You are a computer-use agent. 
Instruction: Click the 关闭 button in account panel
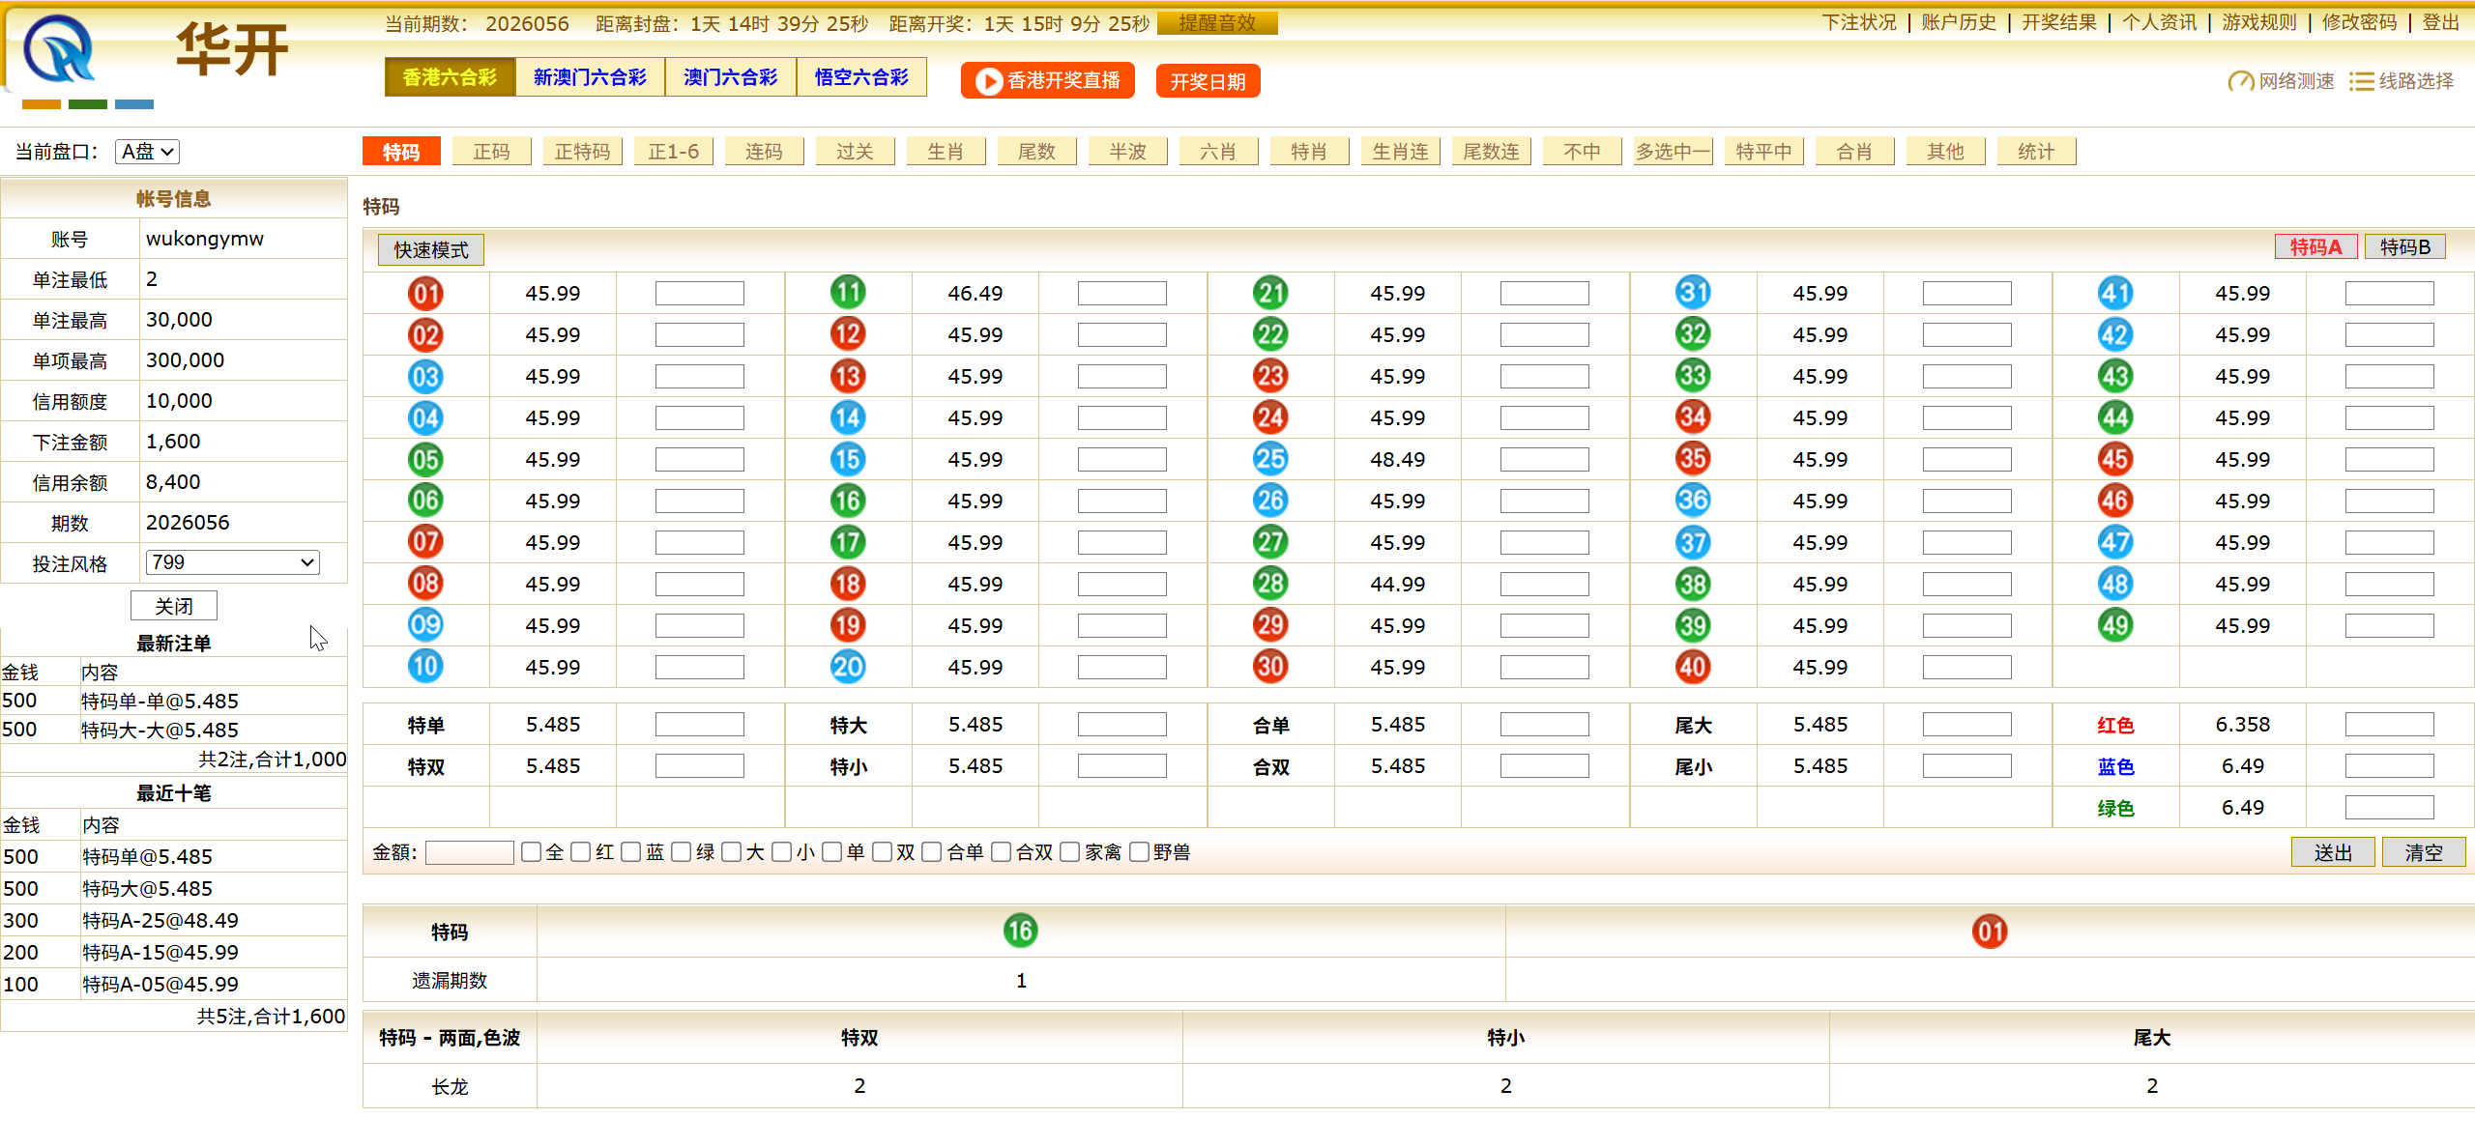pyautogui.click(x=174, y=606)
